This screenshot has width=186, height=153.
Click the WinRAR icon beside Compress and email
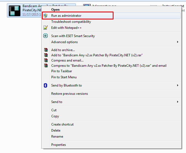pyautogui.click(x=46, y=60)
